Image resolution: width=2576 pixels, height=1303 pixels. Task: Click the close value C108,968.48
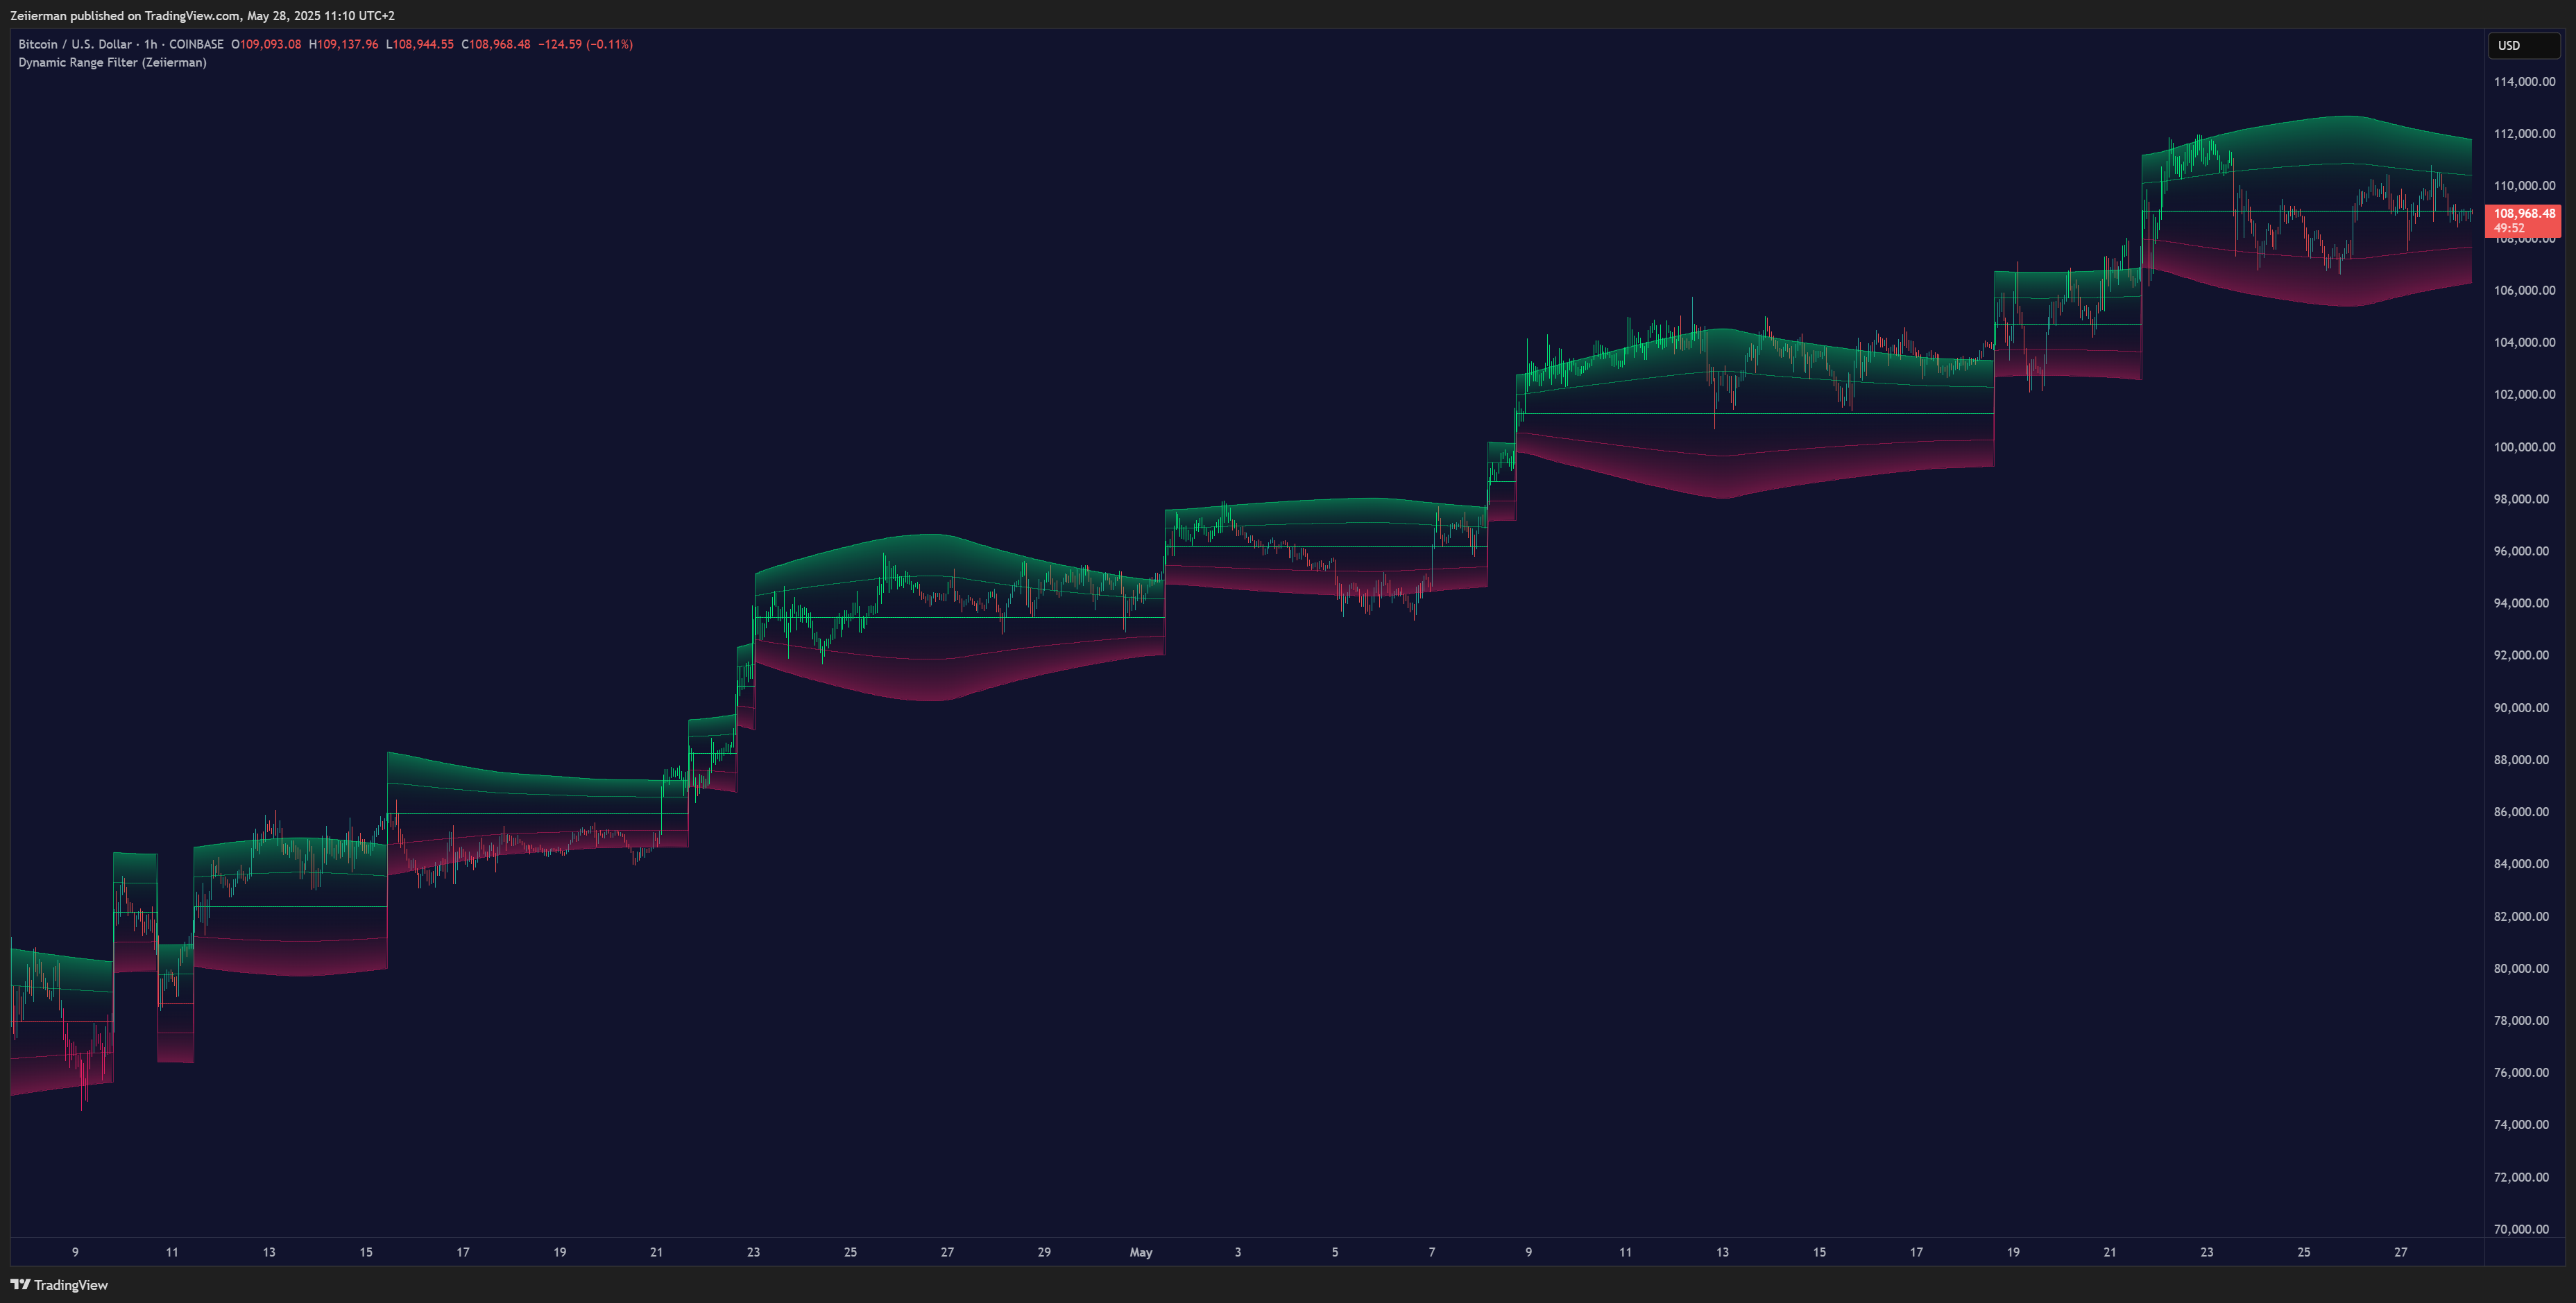pyautogui.click(x=495, y=45)
